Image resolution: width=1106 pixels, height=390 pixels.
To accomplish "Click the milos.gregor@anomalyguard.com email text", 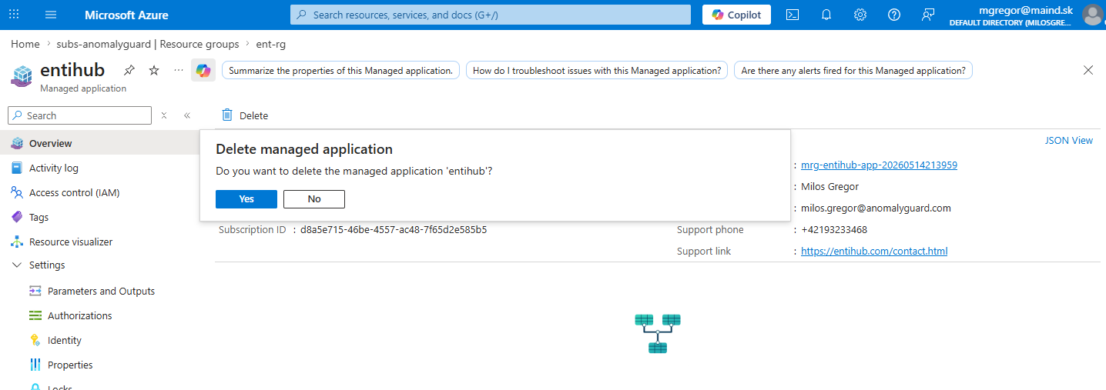I will (x=876, y=208).
